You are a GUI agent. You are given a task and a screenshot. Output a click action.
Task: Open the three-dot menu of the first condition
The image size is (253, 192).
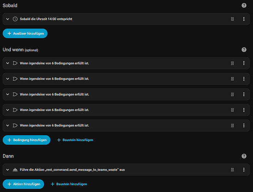tap(244, 63)
